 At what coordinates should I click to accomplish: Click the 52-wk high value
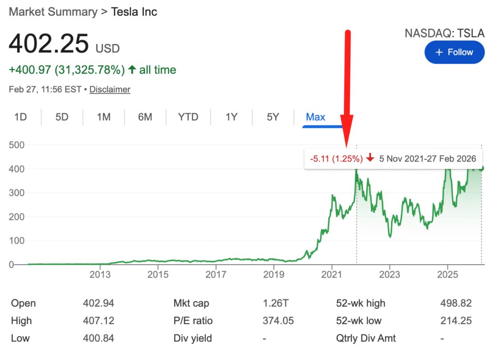456,303
